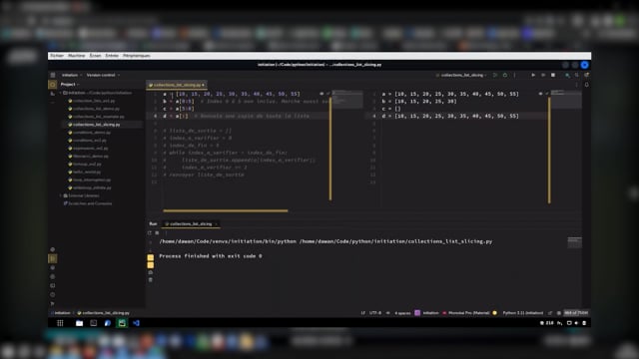
Task: Open the Structure tool window icon
Action: point(53,94)
